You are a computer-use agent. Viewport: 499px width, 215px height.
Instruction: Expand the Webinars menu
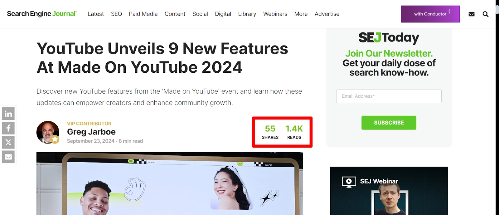coord(275,14)
